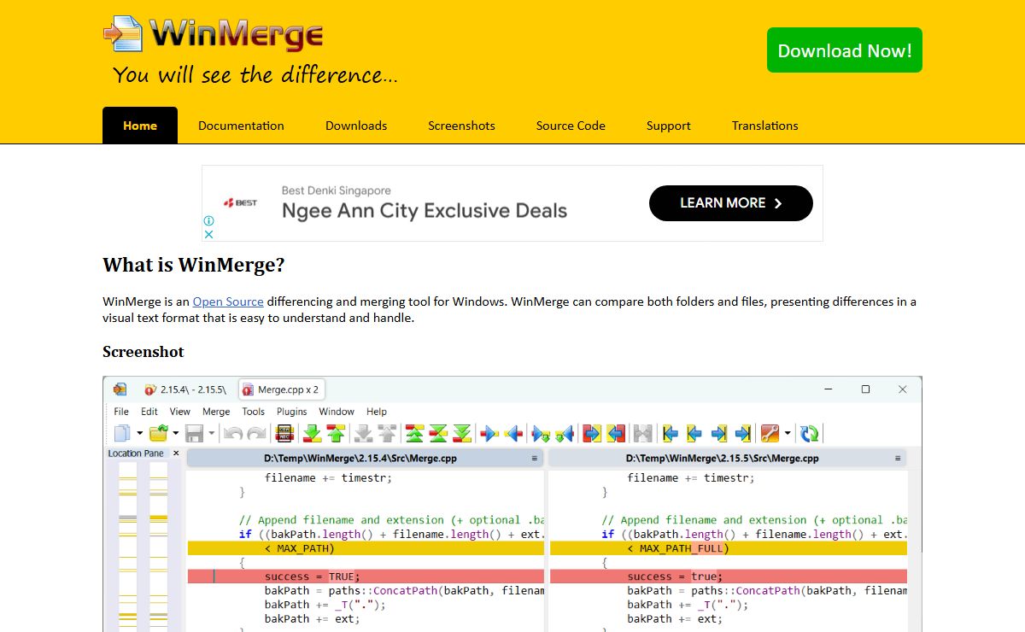Click the left pane path header 2.15.4\Src\Merge.cpp
This screenshot has height=632, width=1025.
[360, 459]
